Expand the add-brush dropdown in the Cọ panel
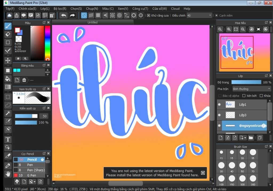 34,182
